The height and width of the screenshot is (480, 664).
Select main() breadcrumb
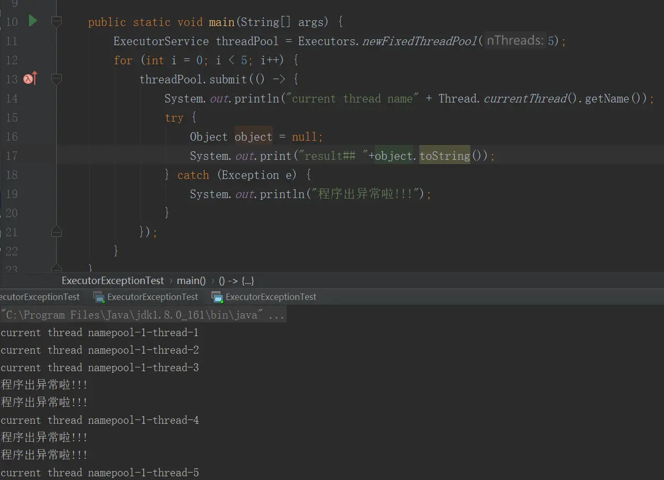(191, 280)
